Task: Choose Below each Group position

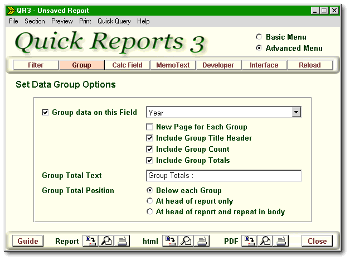Action: click(150, 190)
